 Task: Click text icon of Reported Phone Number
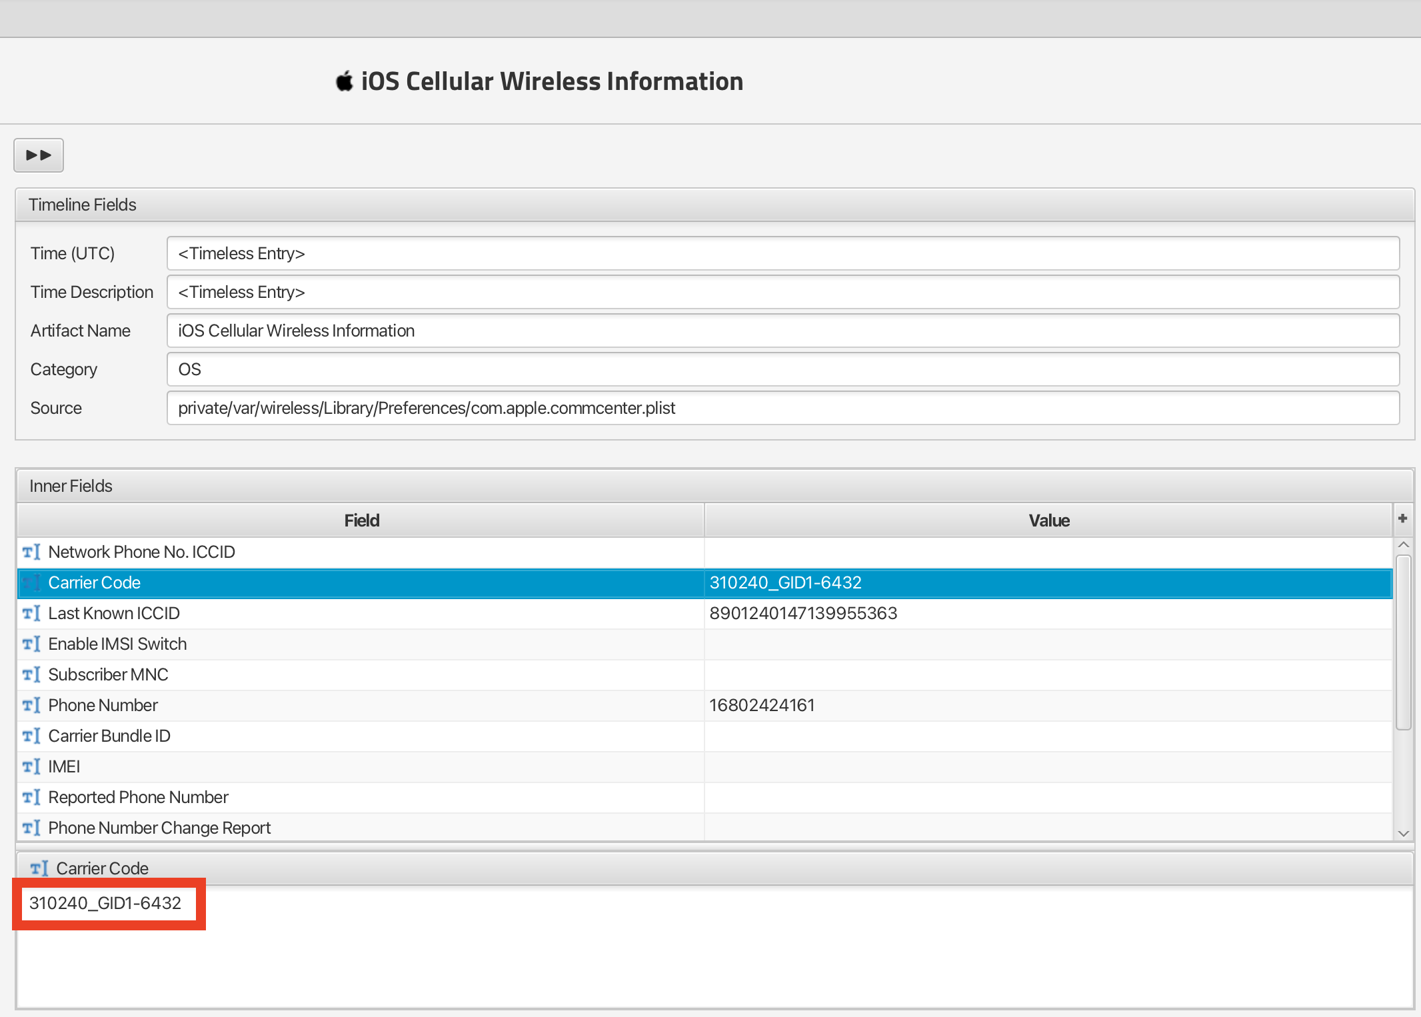coord(31,797)
